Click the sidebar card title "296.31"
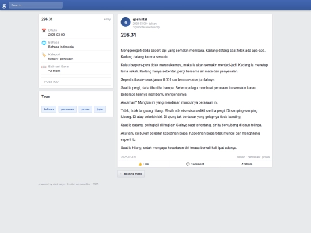The width and height of the screenshot is (311, 233). pos(47,19)
